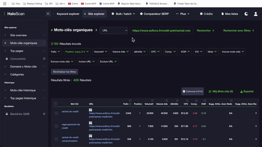Click lock icon beside Concurrents
Viewport: 262px width, 147px height.
pos(7,59)
